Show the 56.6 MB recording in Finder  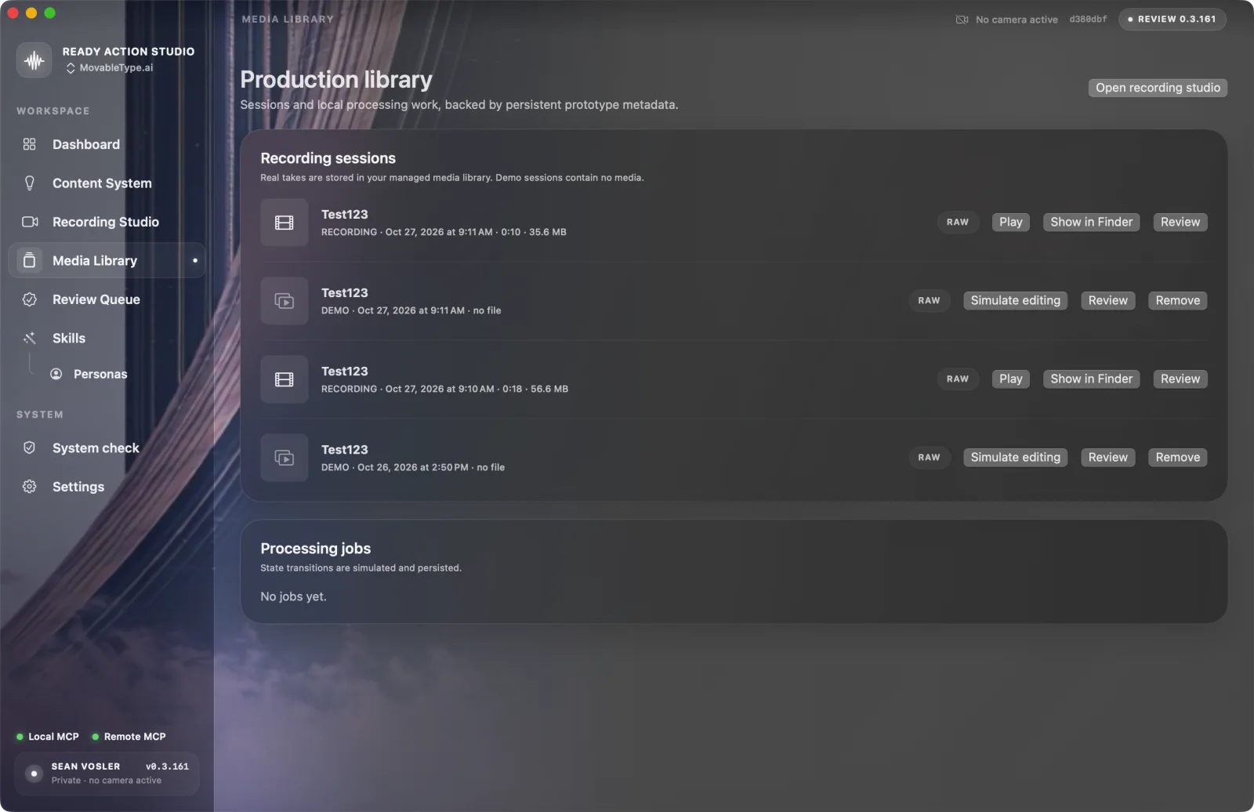1091,379
